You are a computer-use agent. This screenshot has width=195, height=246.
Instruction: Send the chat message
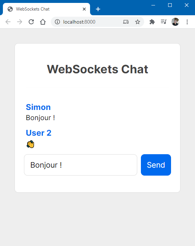tap(156, 165)
